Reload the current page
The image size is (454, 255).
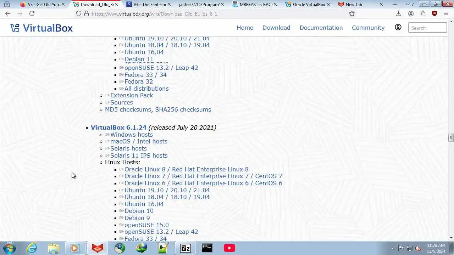(x=32, y=13)
